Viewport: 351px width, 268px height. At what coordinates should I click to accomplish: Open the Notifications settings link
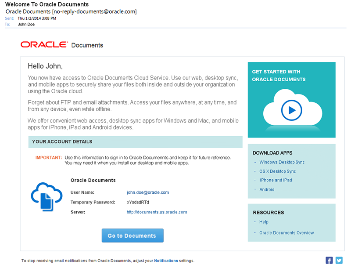pos(166,261)
